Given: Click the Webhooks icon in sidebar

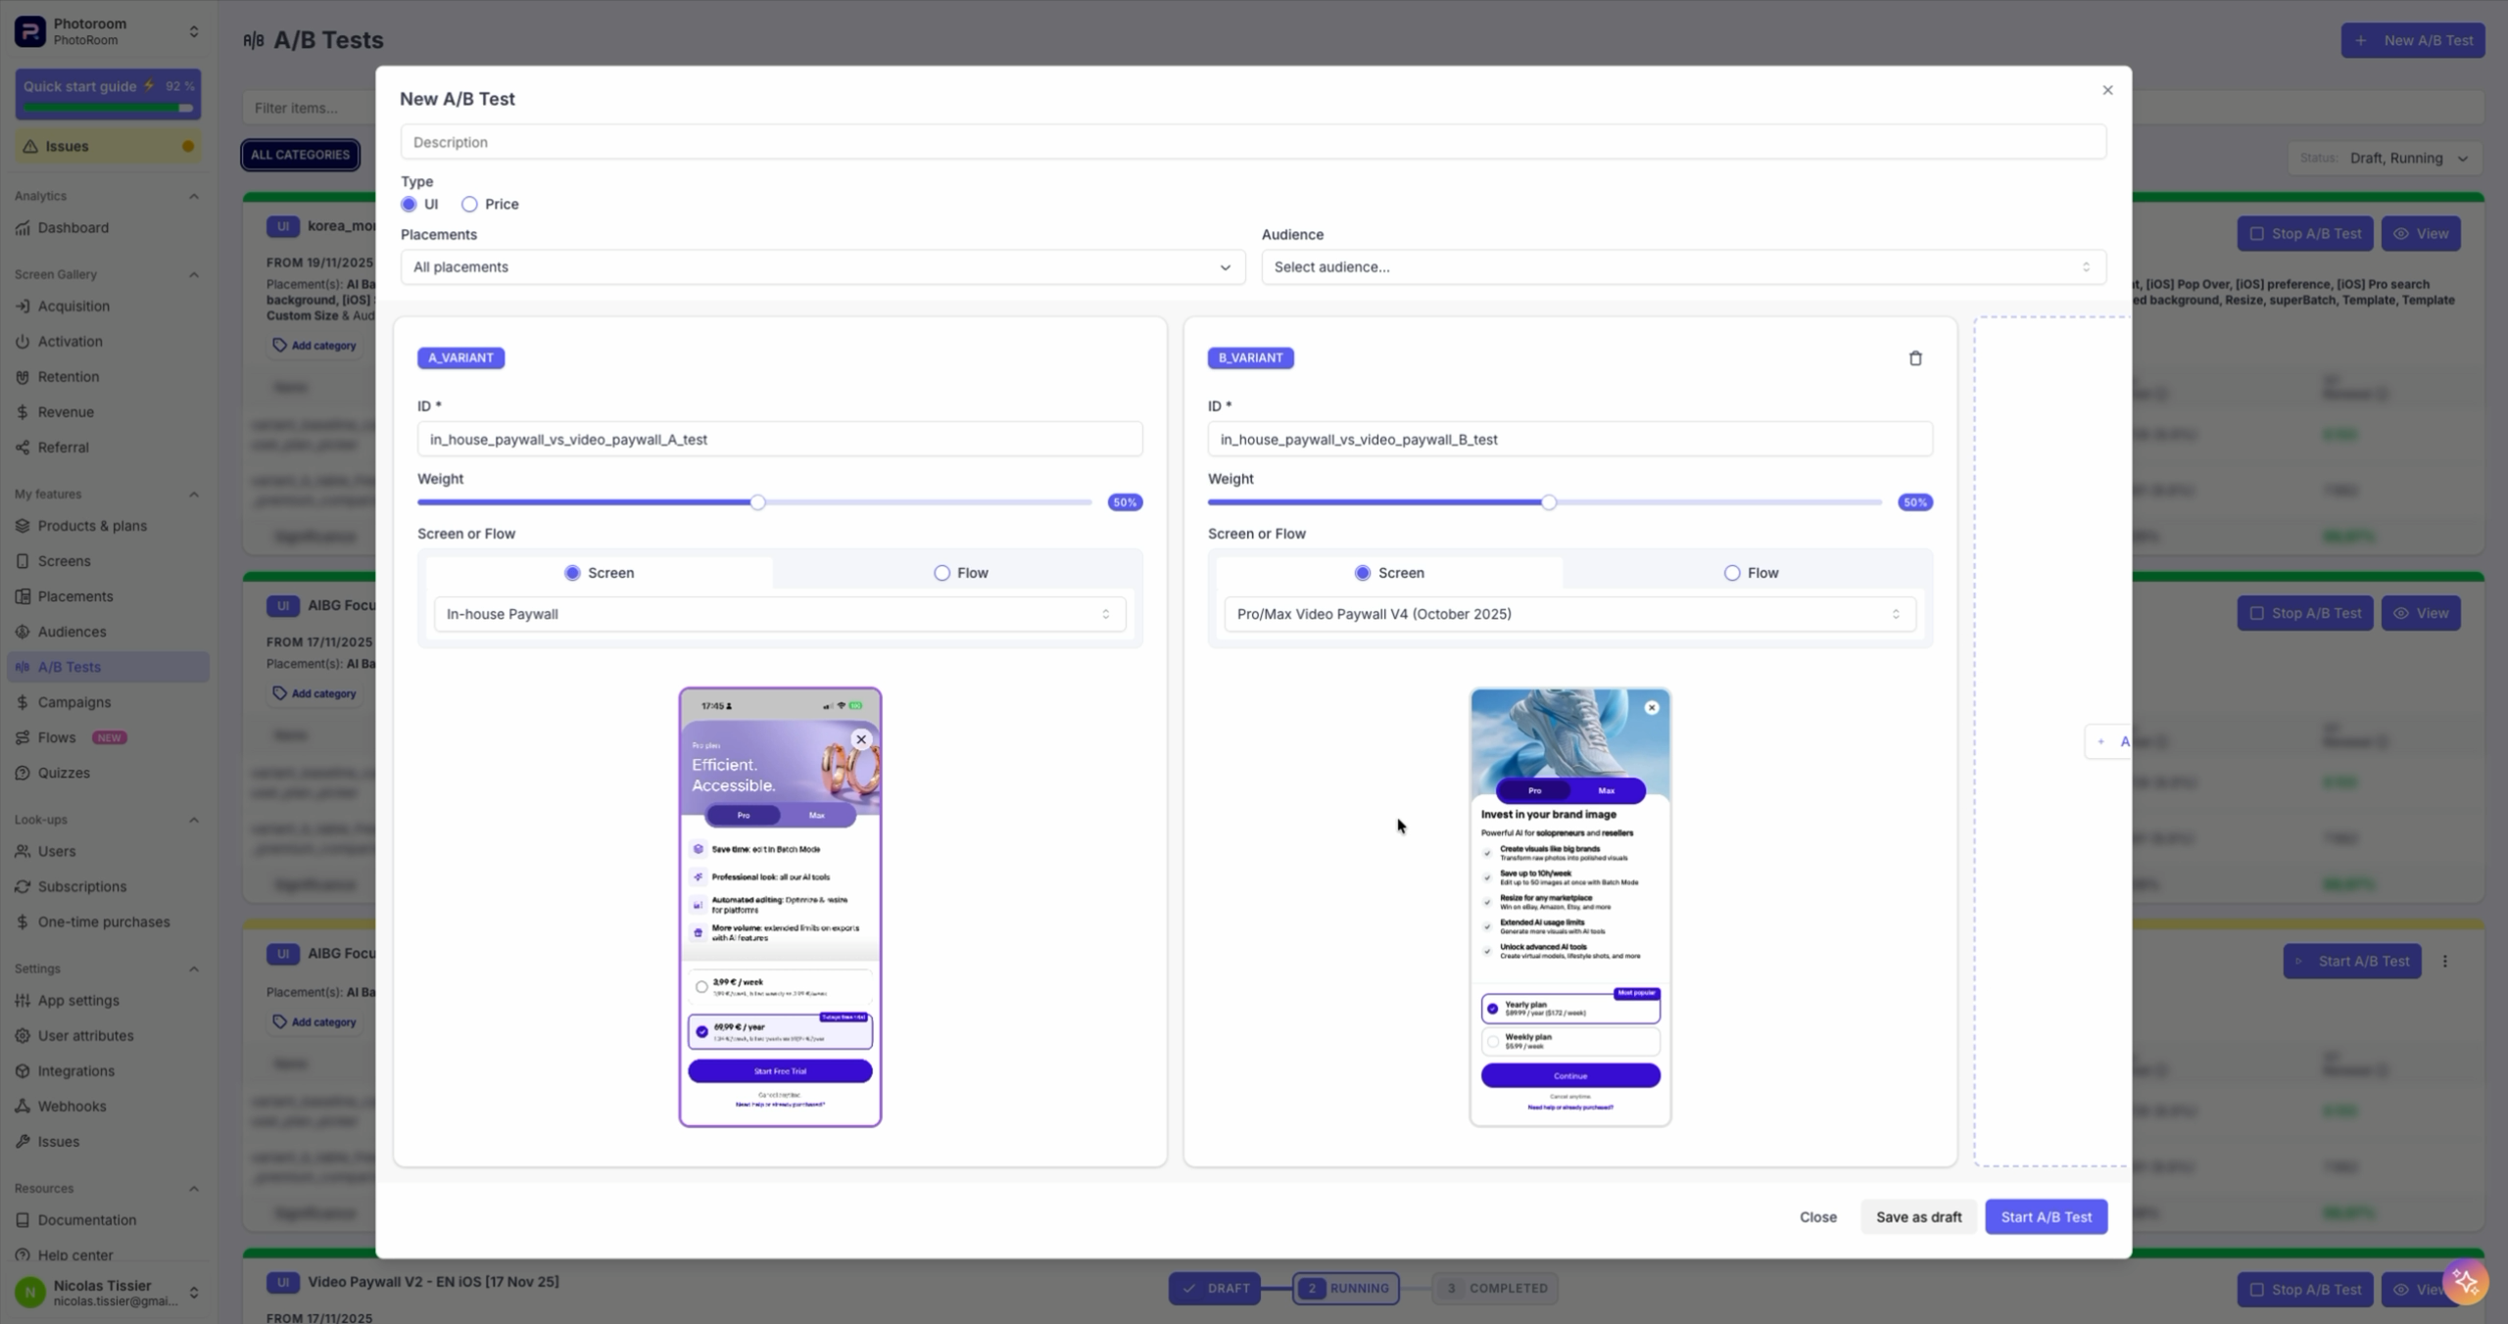Looking at the screenshot, I should [23, 1106].
